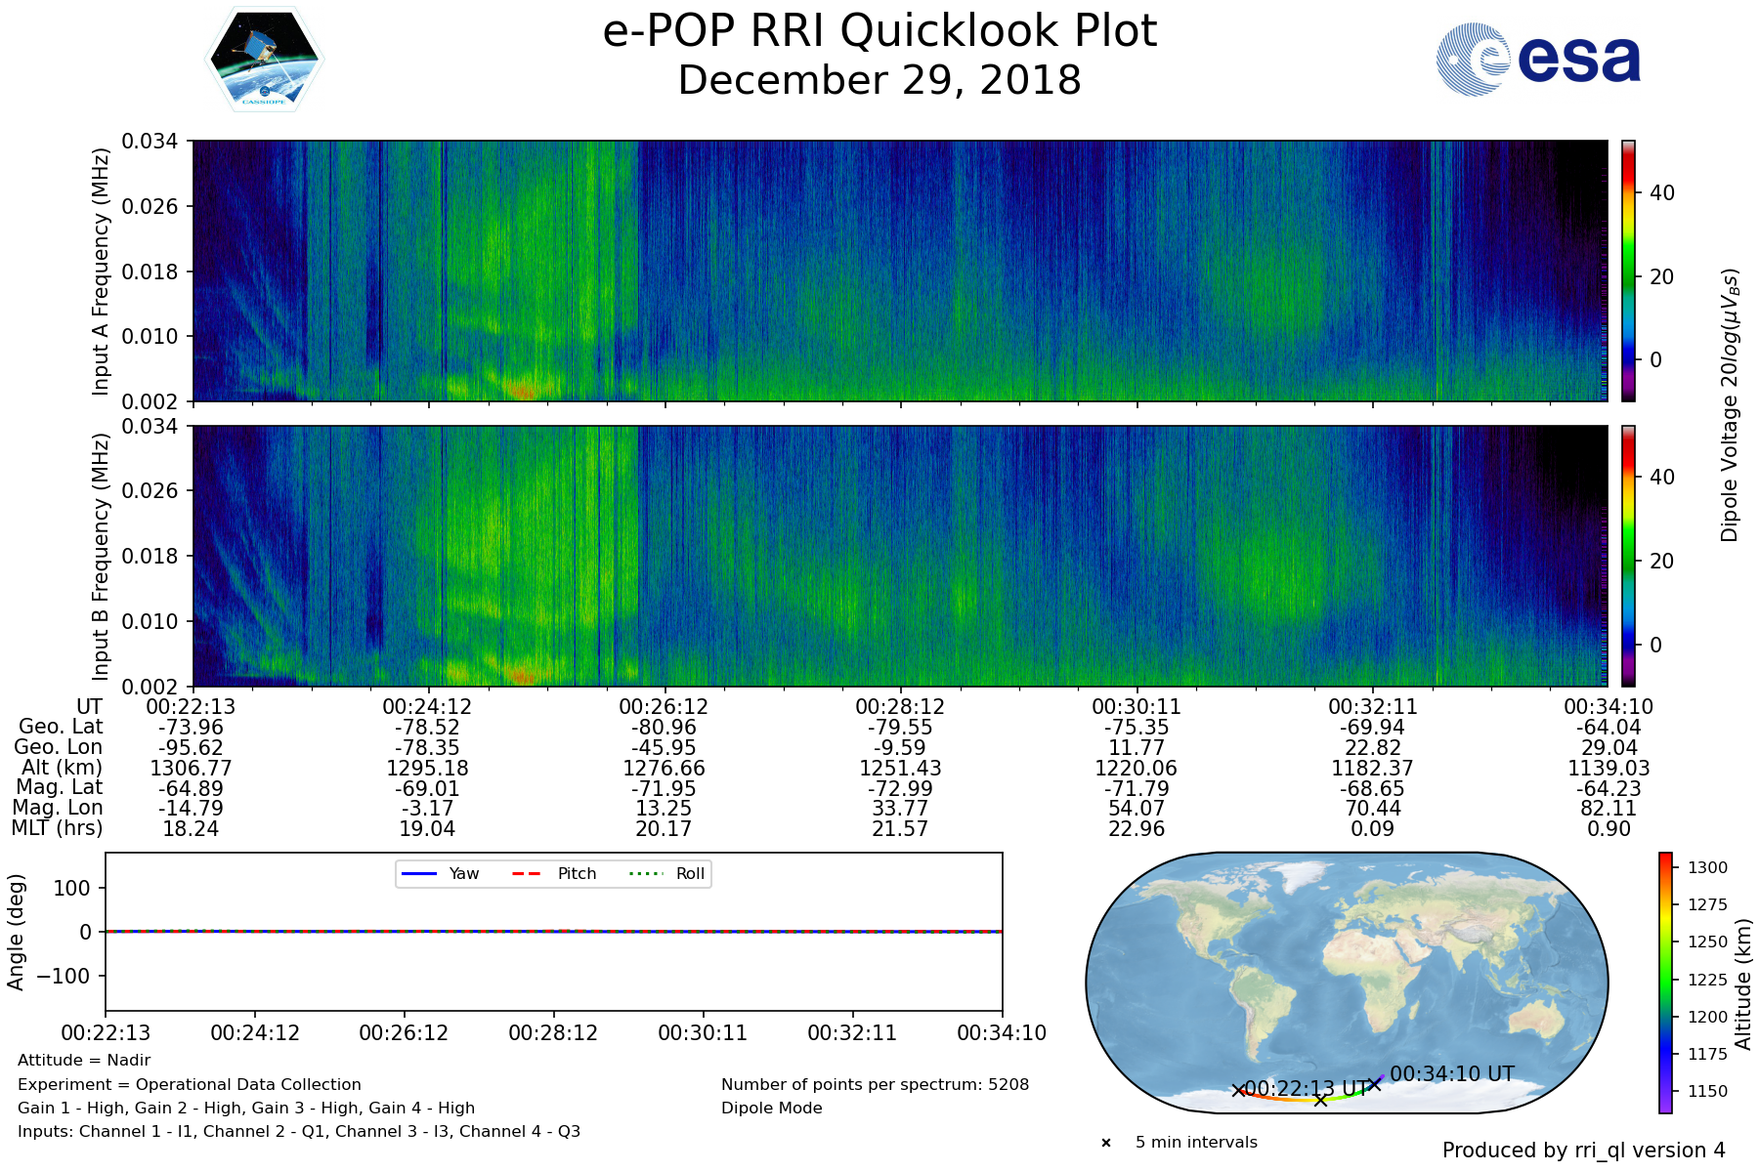This screenshot has width=1759, height=1172.
Task: Click the e-POP RRI Quicklook Plot title
Action: 879,31
